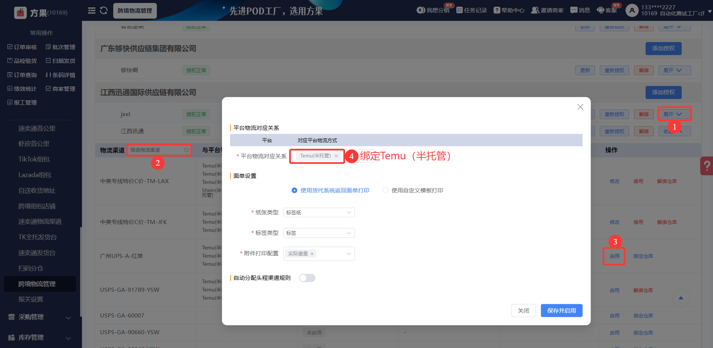This screenshot has width=713, height=348.
Task: Remove the Temu(半托管) tag
Action: [336, 156]
